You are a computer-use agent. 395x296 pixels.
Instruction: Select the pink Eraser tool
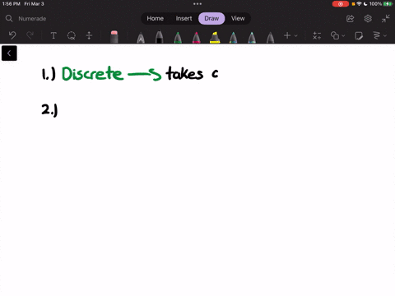114,37
